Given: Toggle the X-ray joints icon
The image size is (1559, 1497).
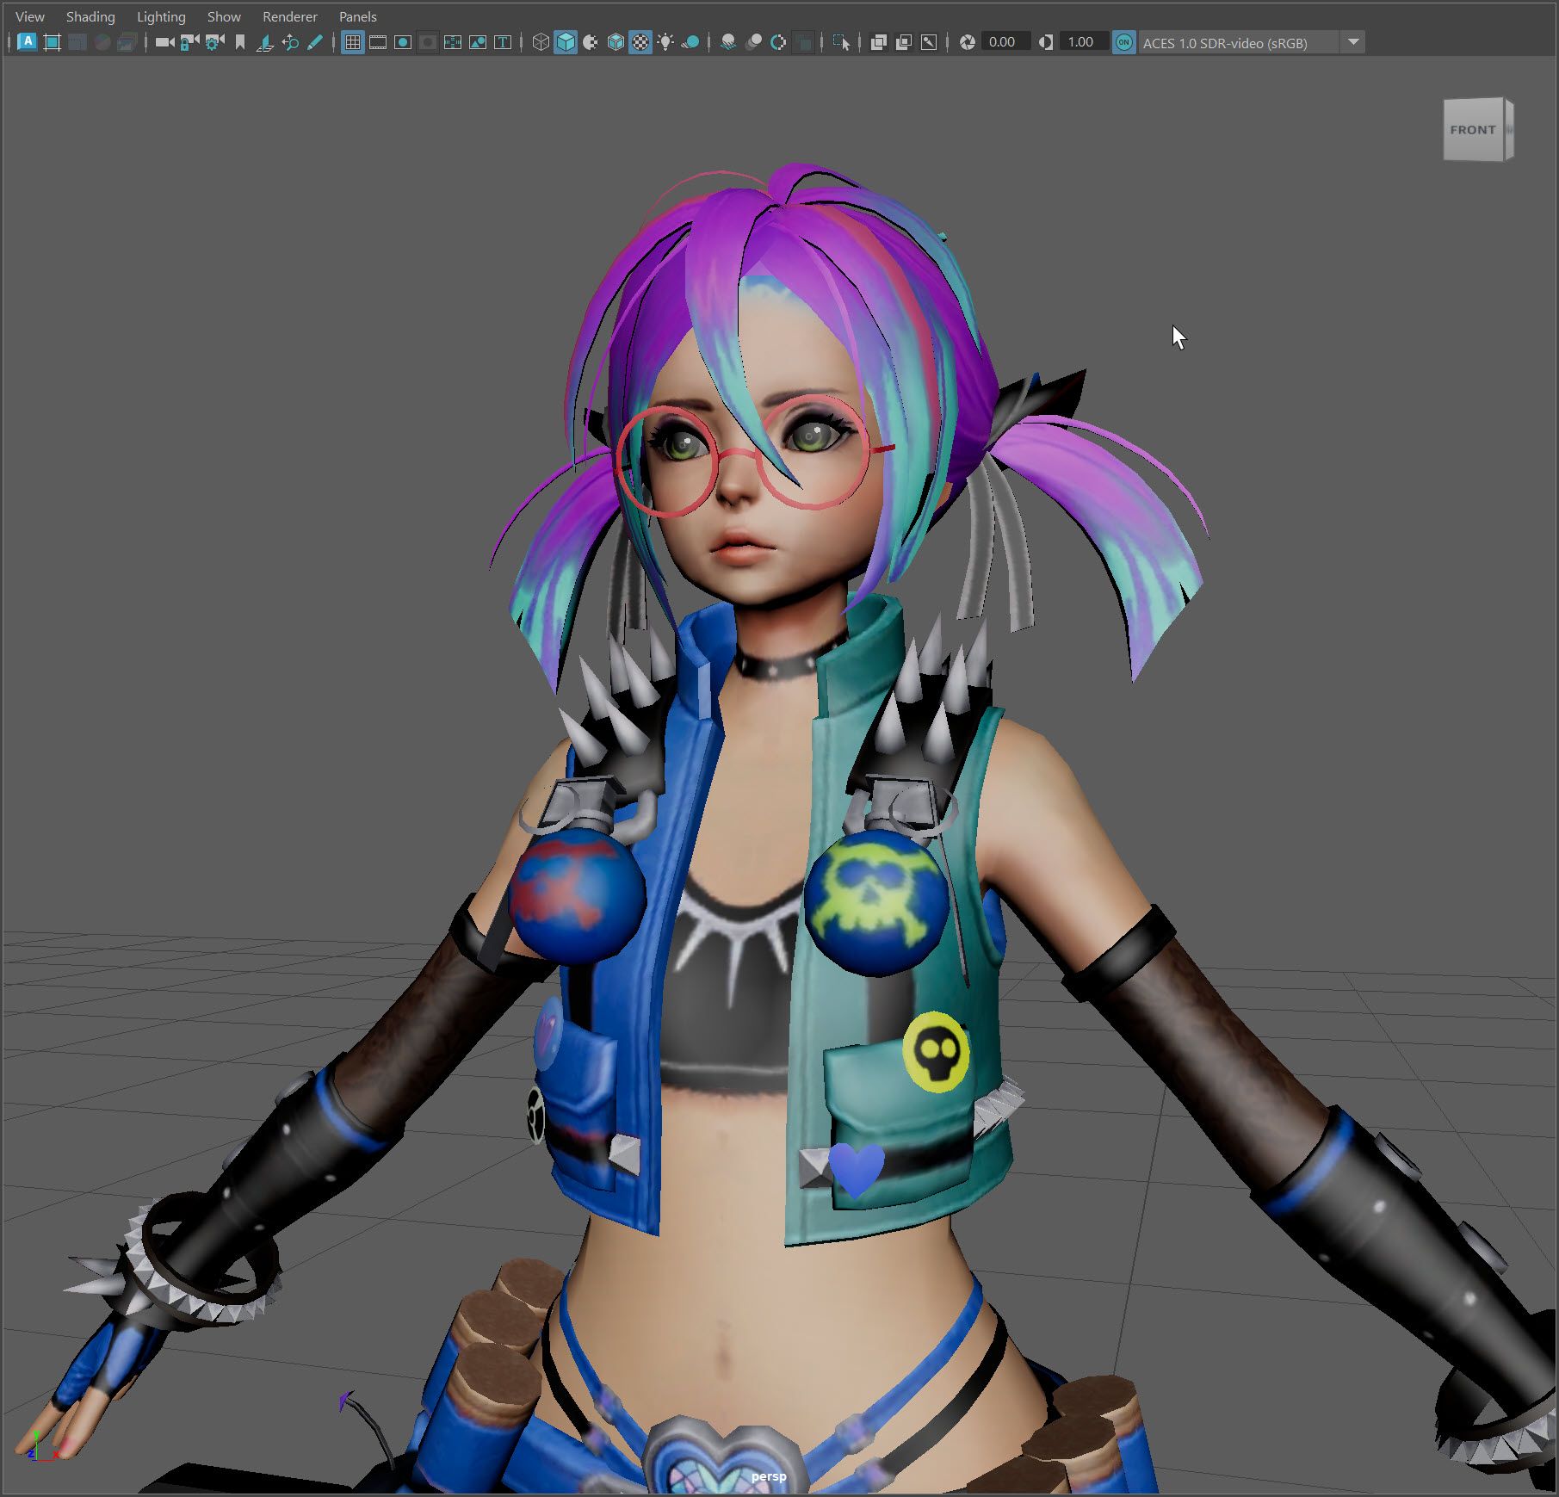Looking at the screenshot, I should [x=929, y=42].
